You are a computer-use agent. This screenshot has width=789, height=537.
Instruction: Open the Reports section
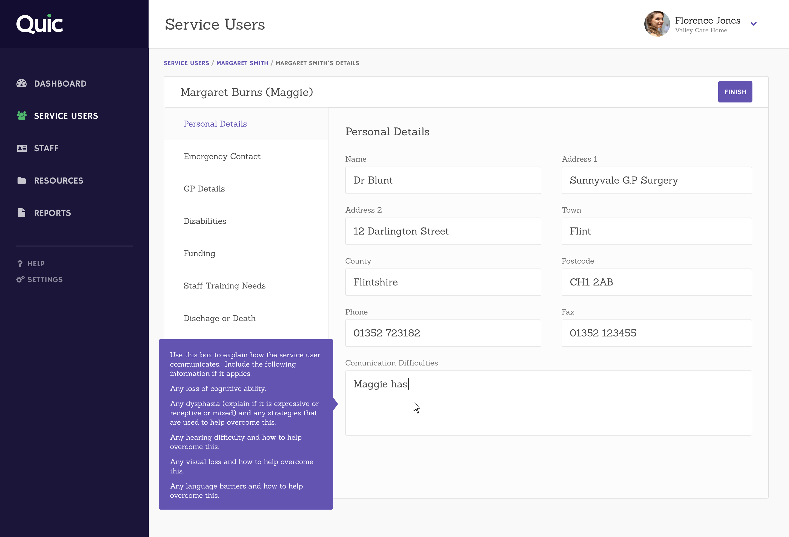[x=52, y=213]
